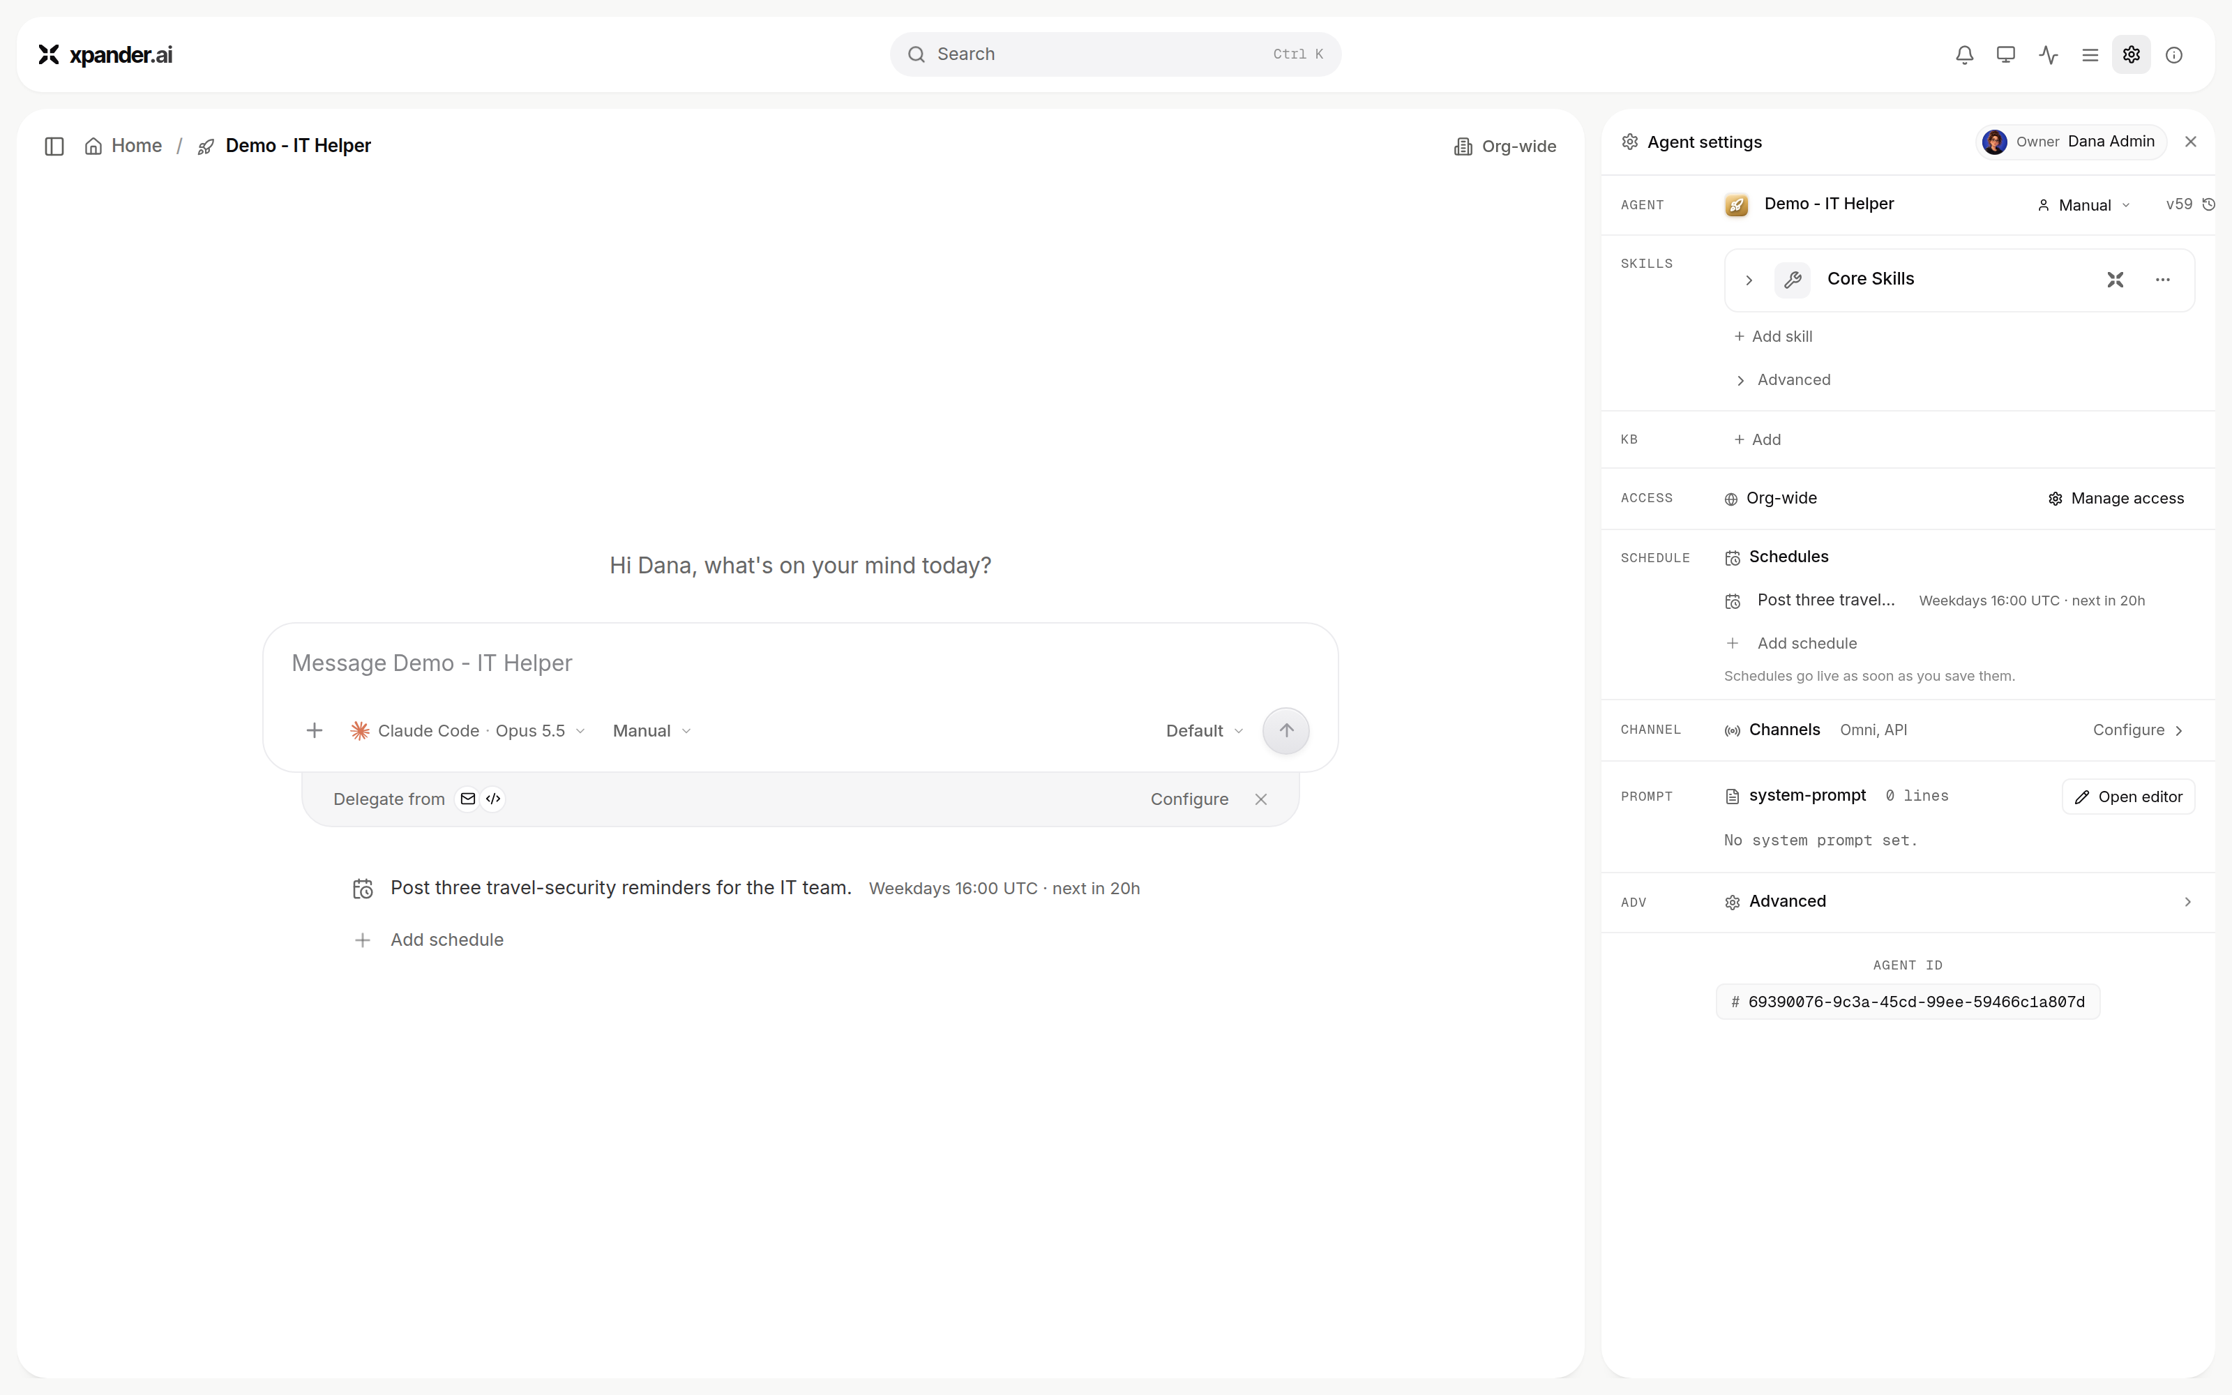Click the plus attach icon in message box
2232x1395 pixels.
click(315, 731)
